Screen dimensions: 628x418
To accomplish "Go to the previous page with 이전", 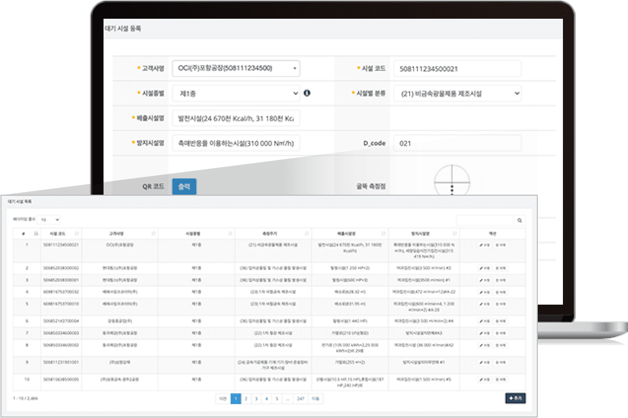I will (x=223, y=399).
